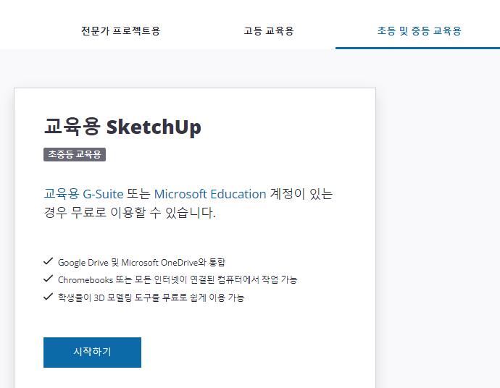Select text 'Chromebooks 또는 모든 인터넷이 연결된 컴퓨터에서 작업 가능'
Screen dimensions: 500x388
(178, 279)
